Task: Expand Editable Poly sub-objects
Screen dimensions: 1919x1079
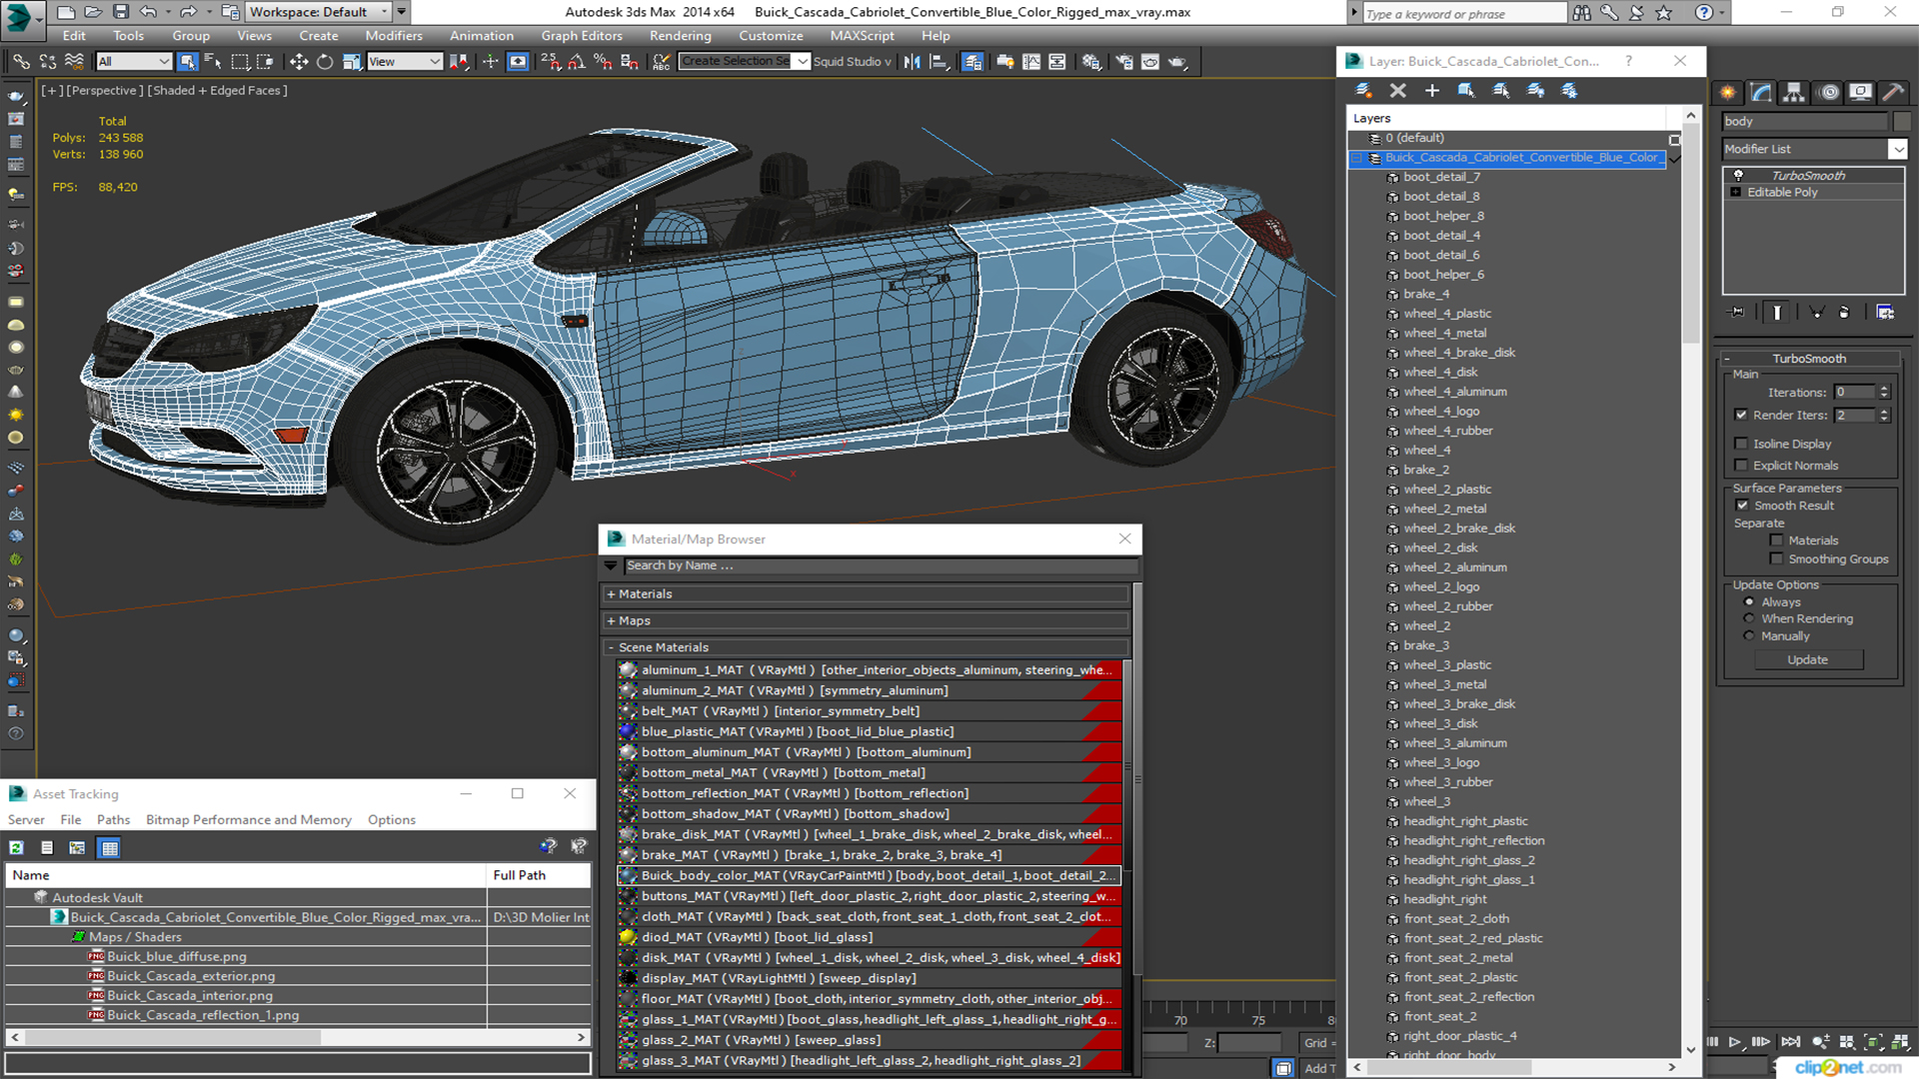Action: tap(1736, 193)
